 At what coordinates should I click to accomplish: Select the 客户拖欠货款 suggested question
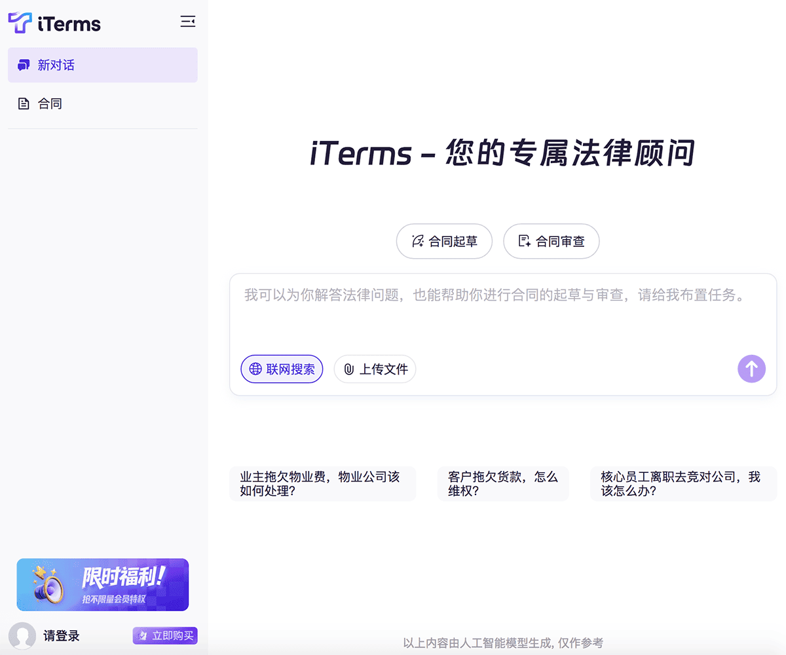pos(502,483)
